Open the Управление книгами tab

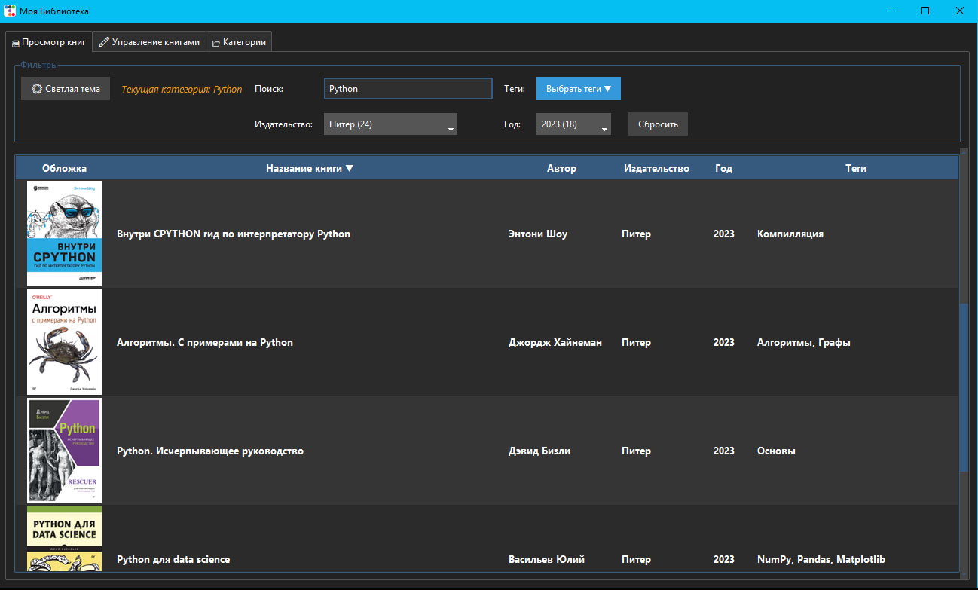tap(149, 42)
